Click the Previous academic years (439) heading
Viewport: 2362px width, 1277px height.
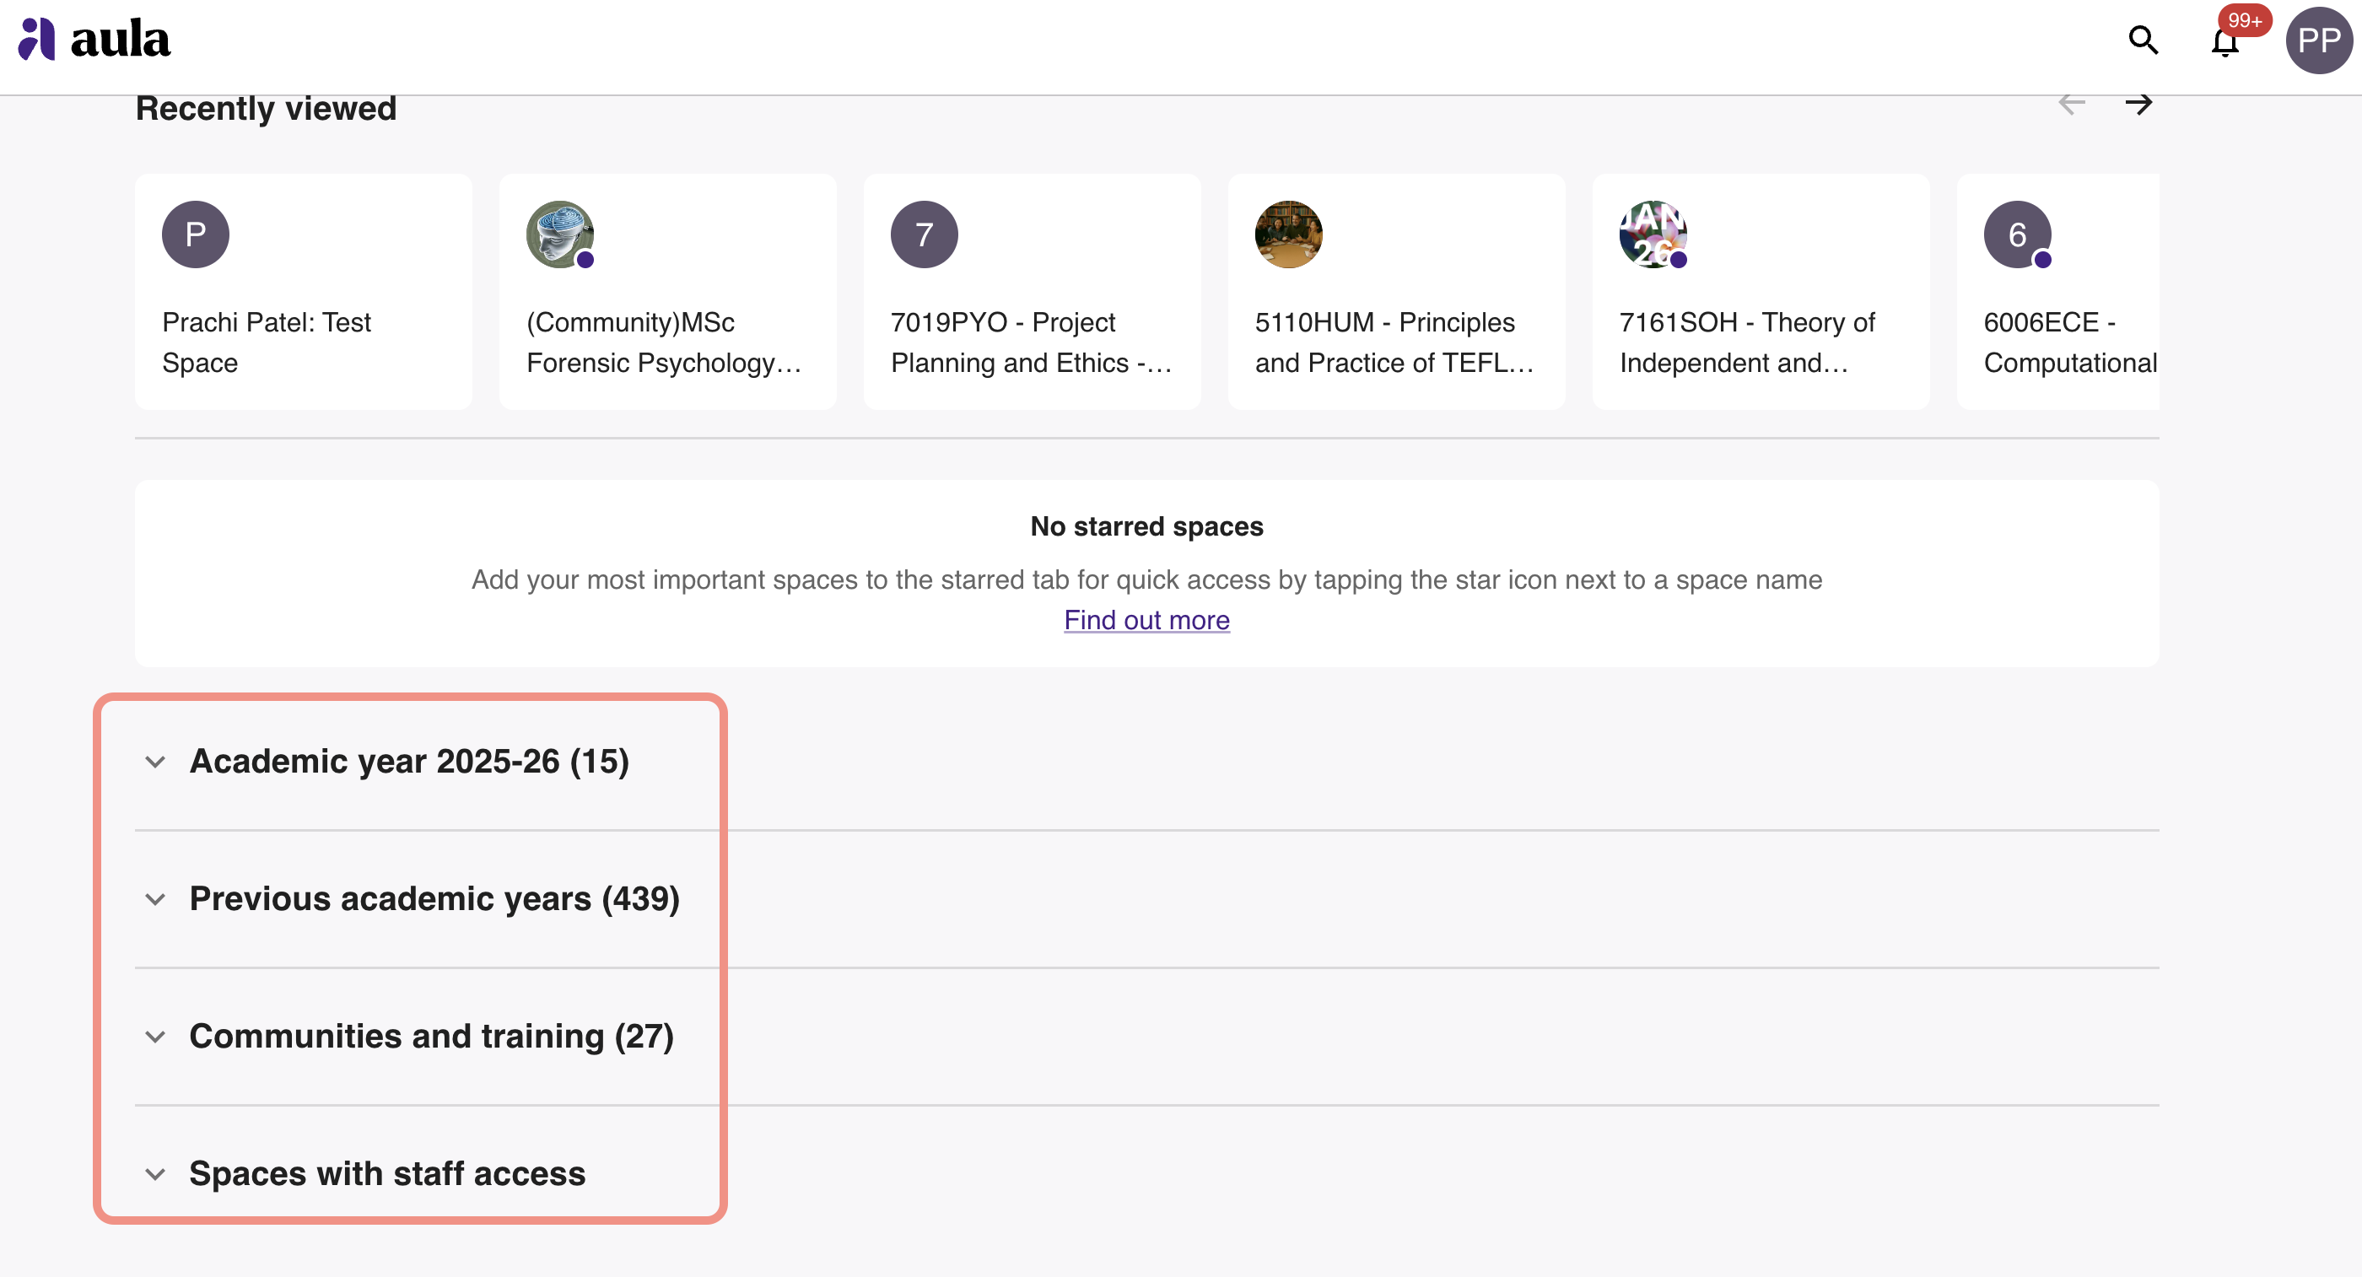click(x=434, y=899)
